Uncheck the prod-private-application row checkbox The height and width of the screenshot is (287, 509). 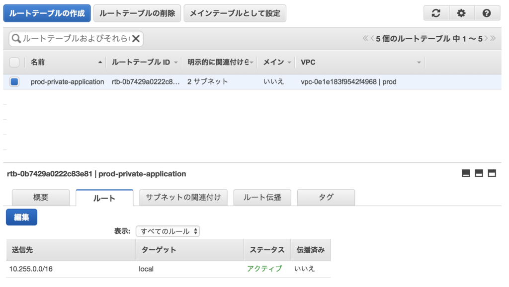pyautogui.click(x=14, y=82)
